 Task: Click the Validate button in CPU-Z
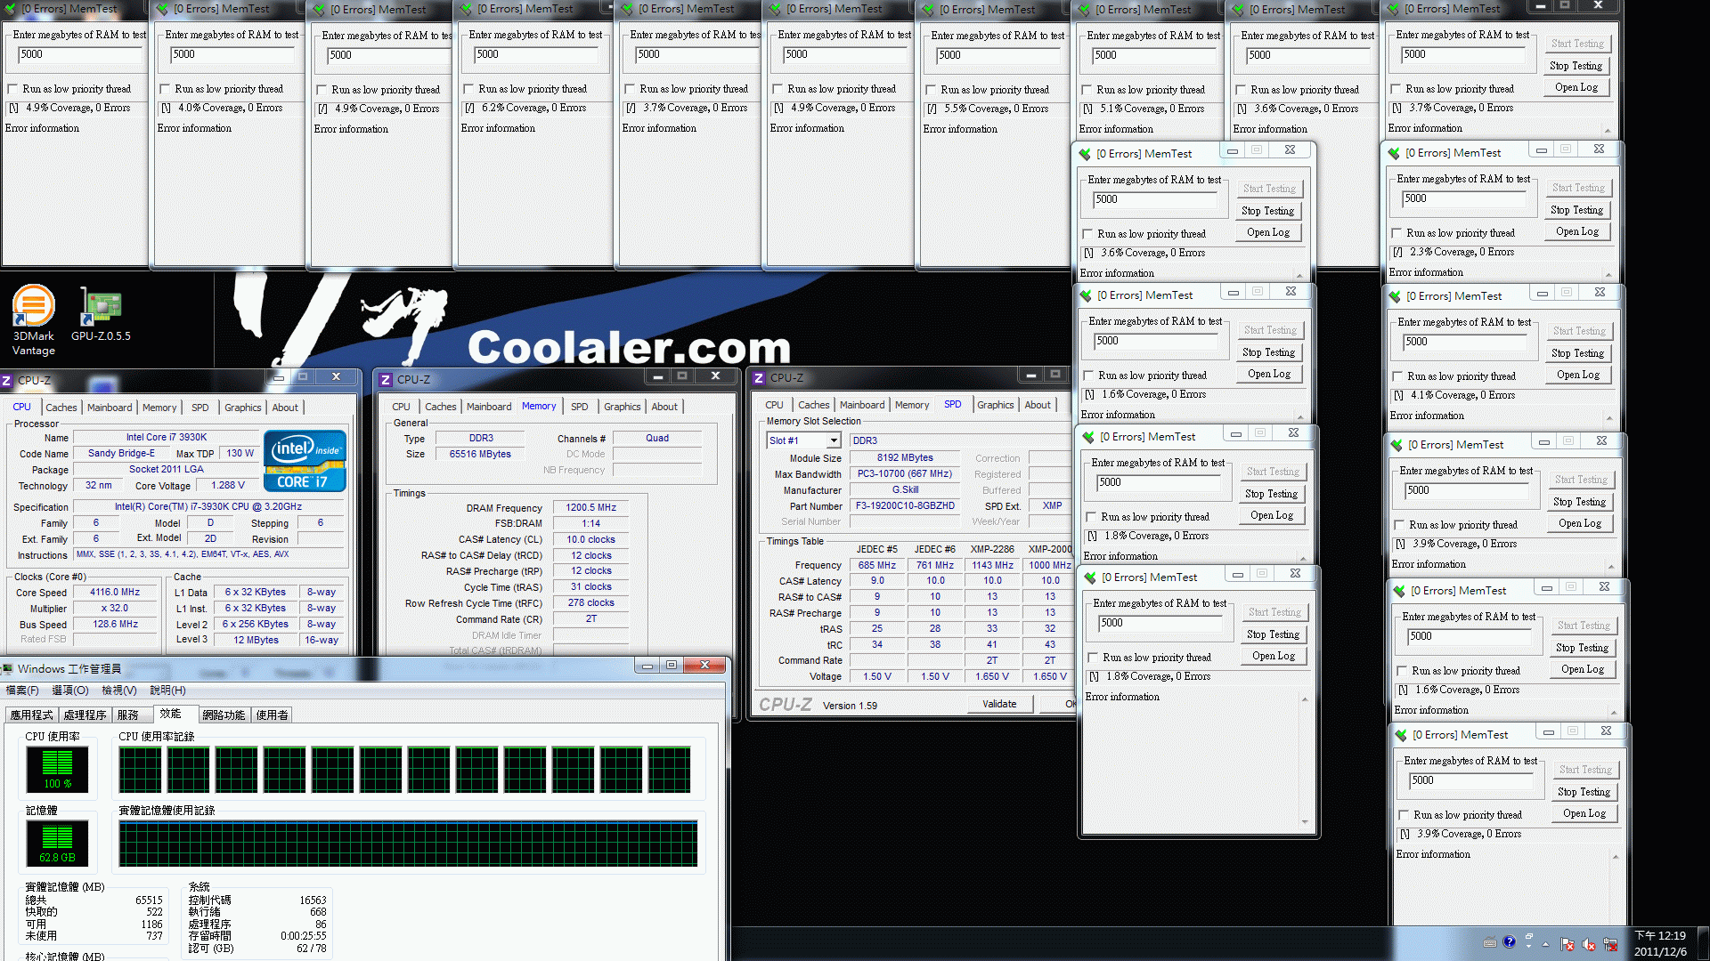point(999,704)
